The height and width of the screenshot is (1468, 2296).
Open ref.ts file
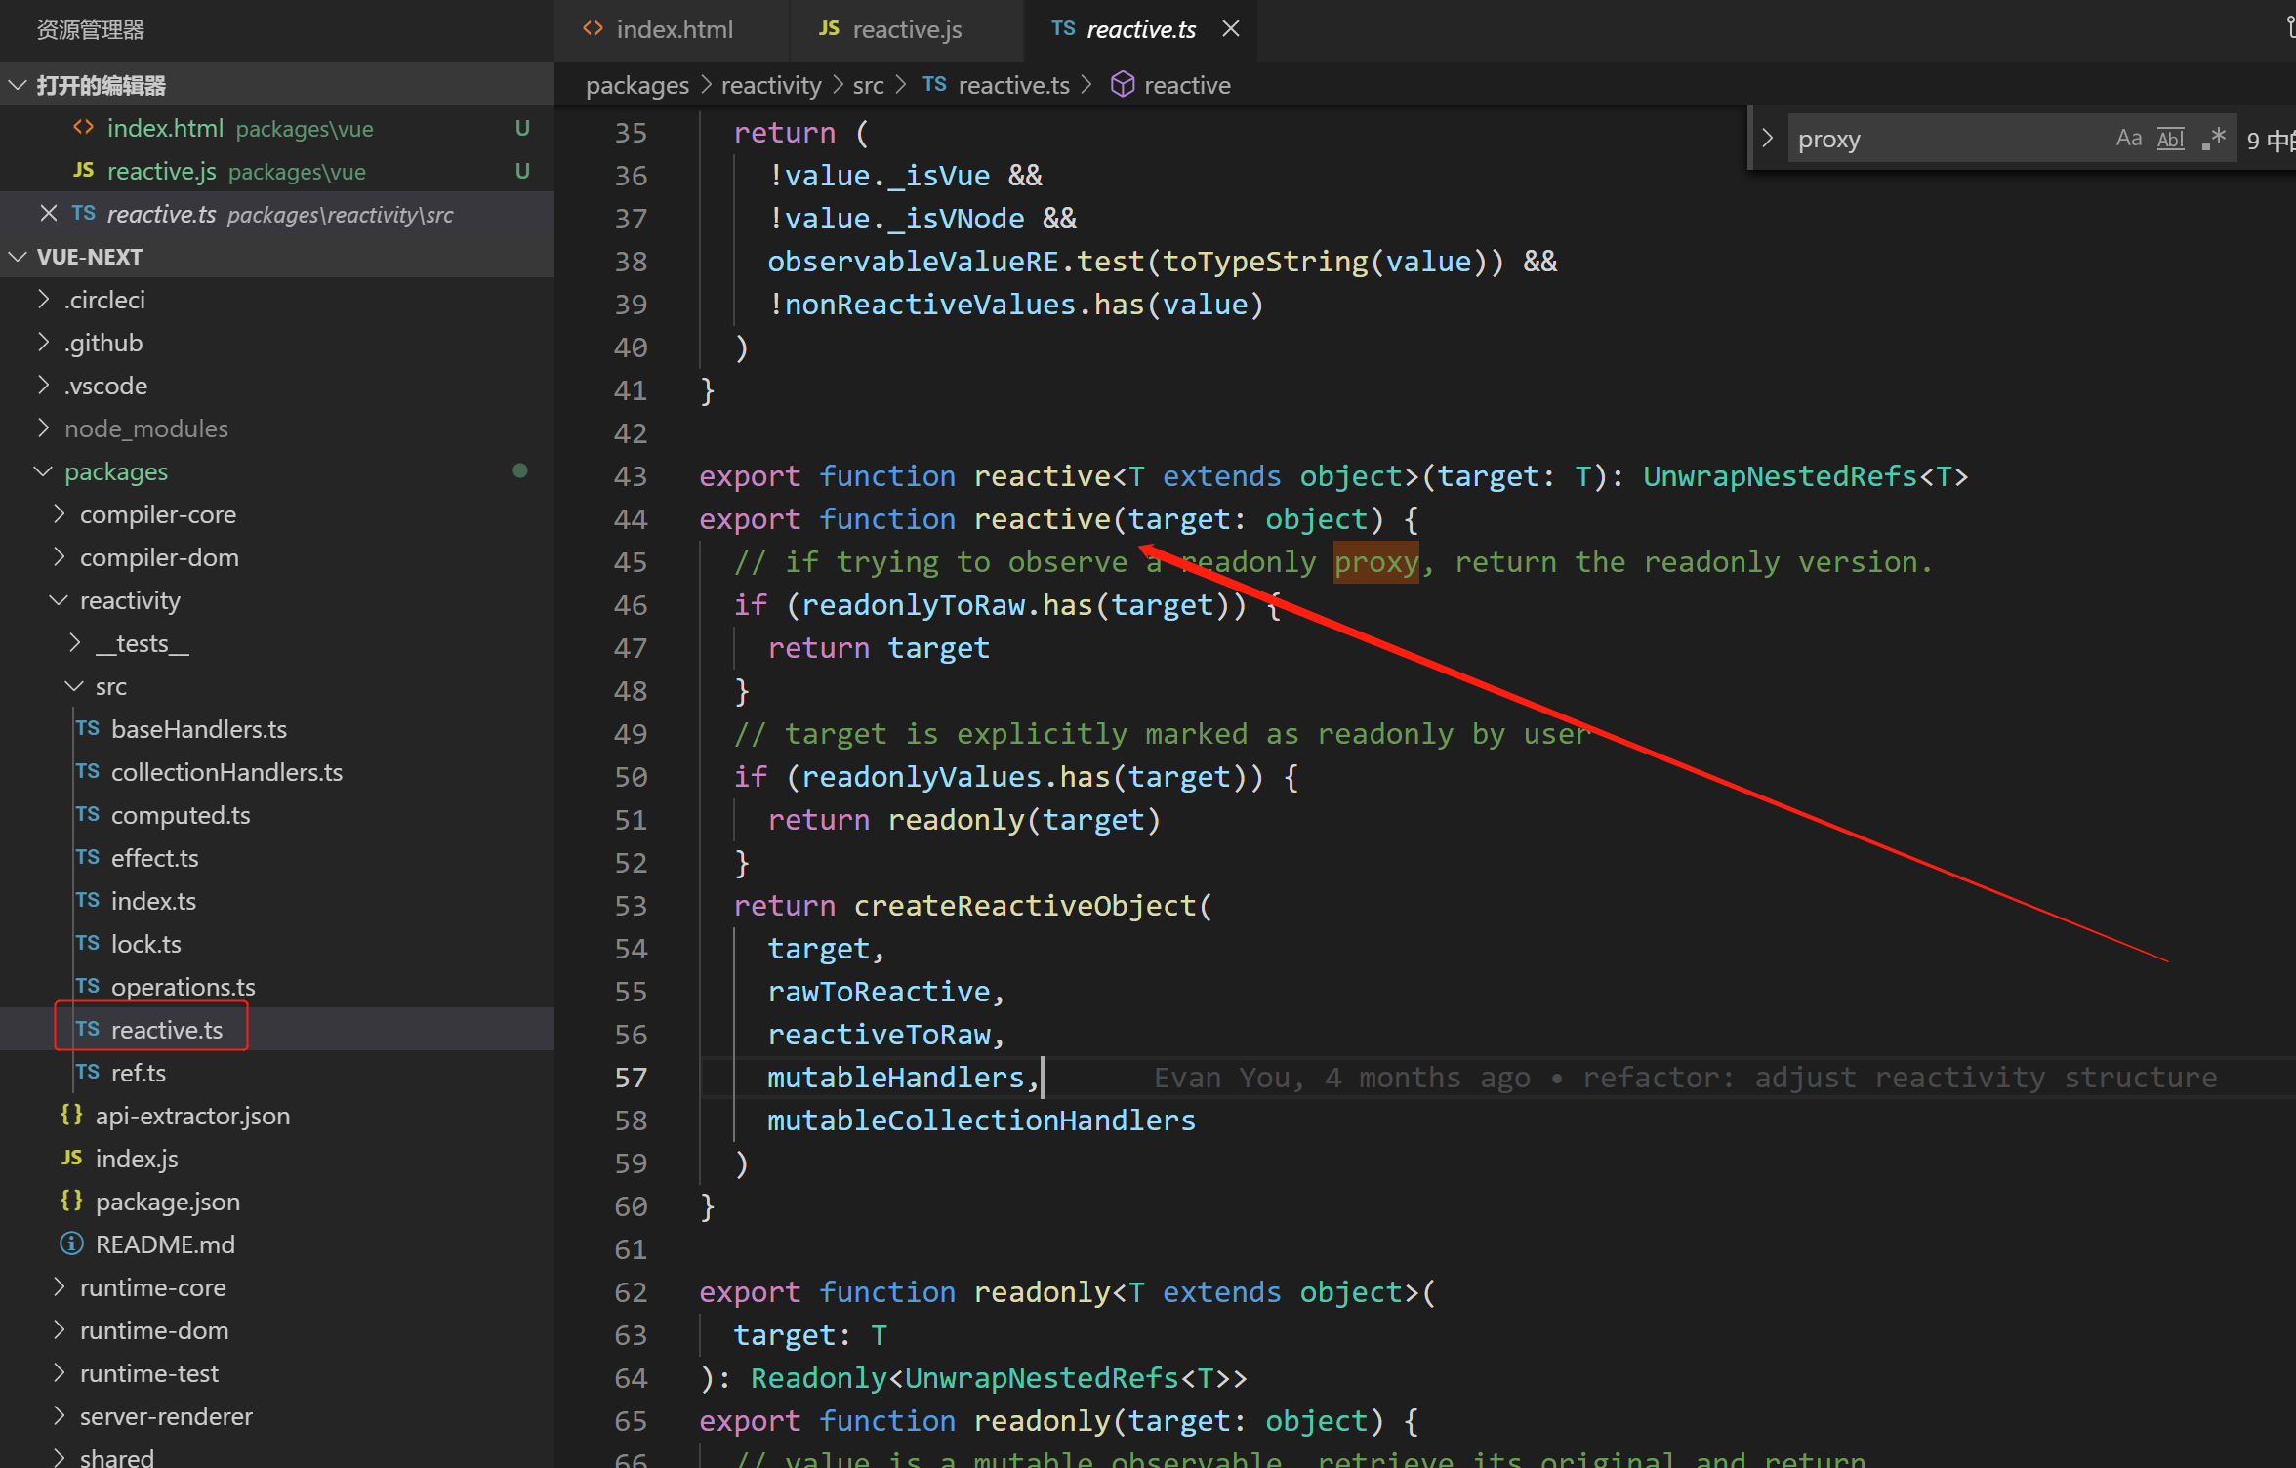pos(277,1073)
